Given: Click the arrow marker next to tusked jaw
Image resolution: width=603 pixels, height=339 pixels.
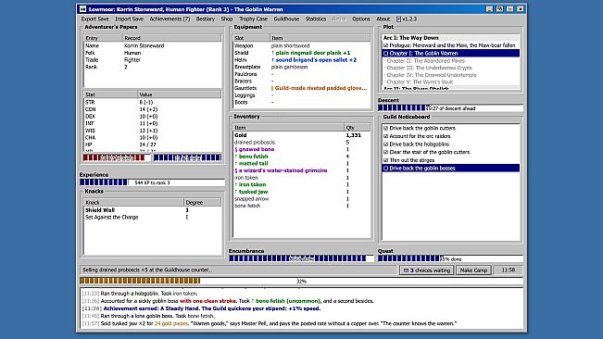Looking at the screenshot, I should (x=236, y=192).
